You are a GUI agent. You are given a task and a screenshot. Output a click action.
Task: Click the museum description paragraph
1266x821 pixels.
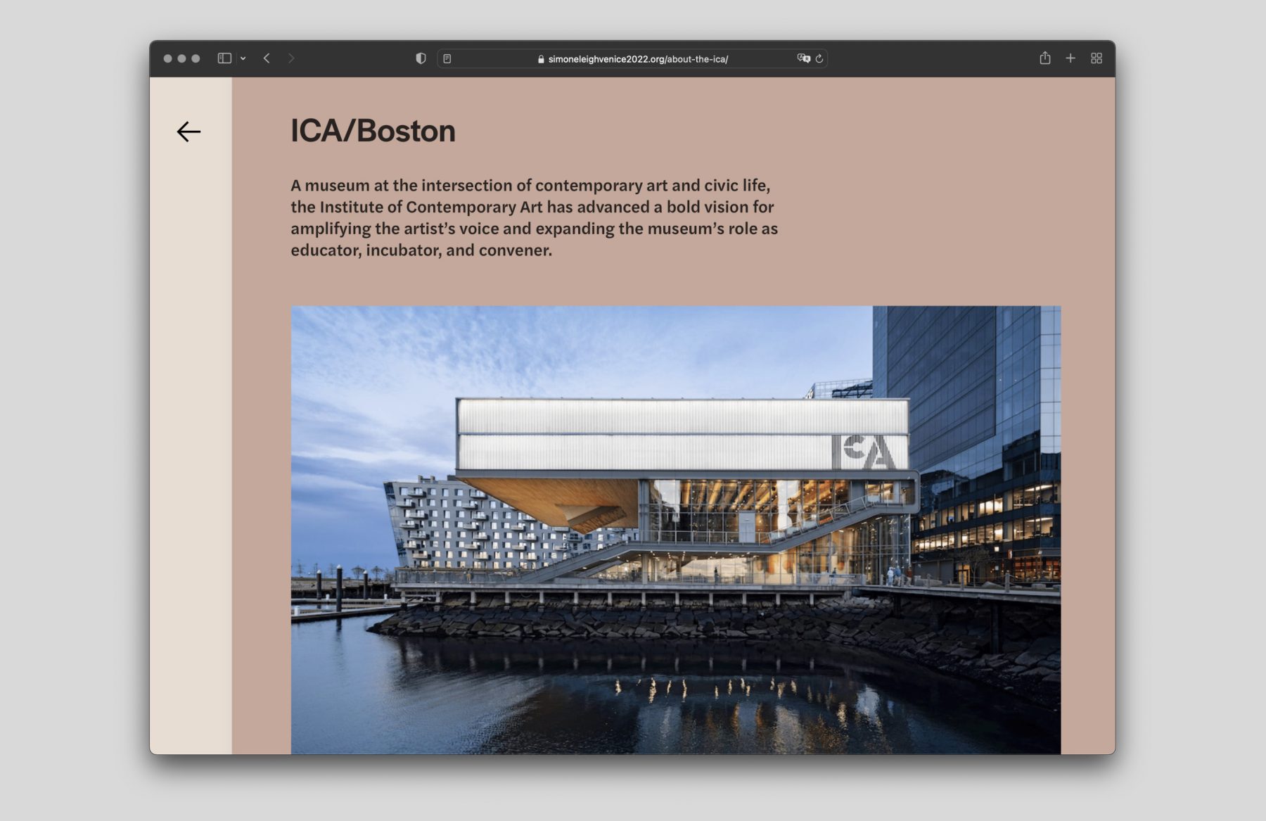click(x=534, y=217)
